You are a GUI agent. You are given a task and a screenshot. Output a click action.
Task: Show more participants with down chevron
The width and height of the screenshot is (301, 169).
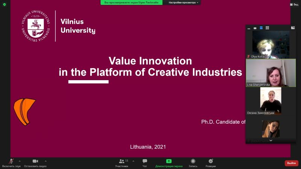click(x=271, y=140)
